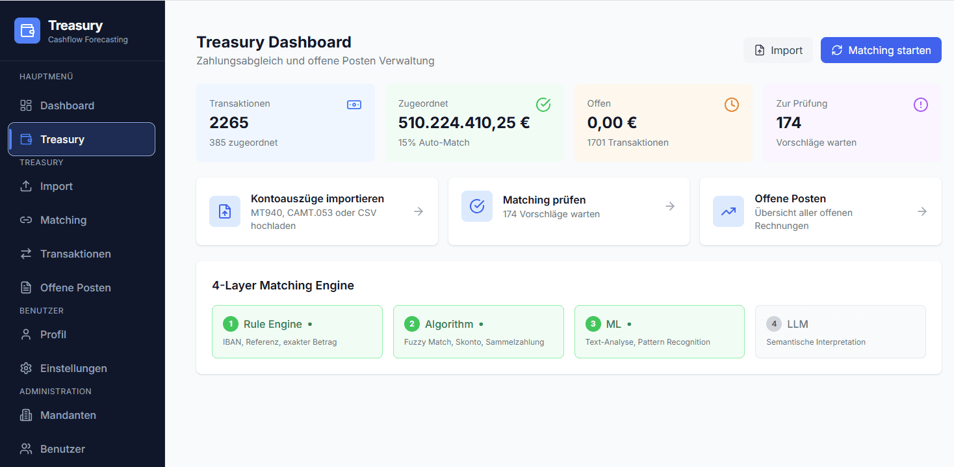Click the Import button in the header
This screenshot has height=467, width=954.
[778, 50]
